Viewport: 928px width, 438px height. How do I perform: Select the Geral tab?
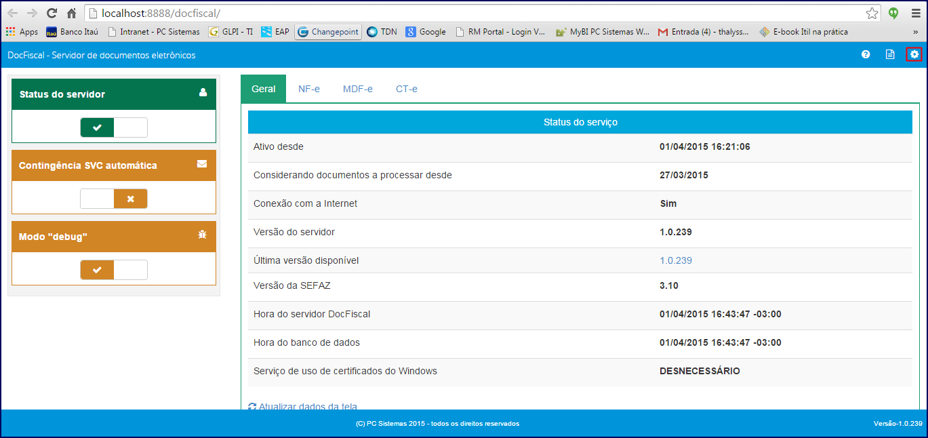click(x=264, y=89)
